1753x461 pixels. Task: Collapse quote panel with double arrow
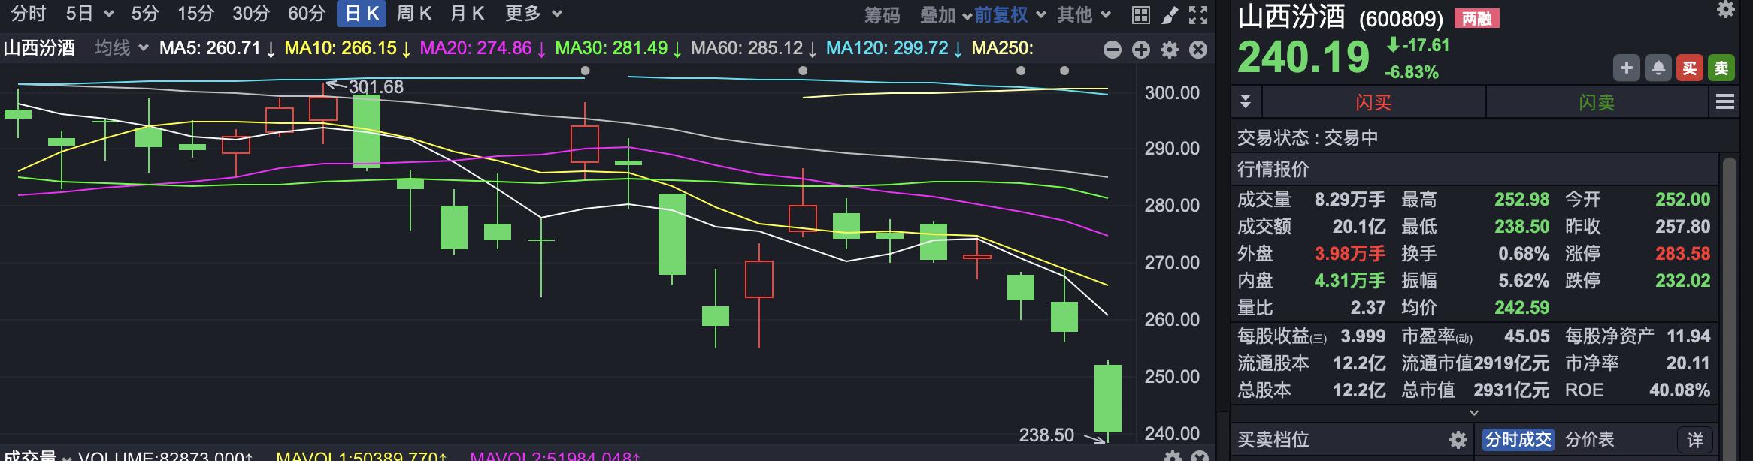click(x=1246, y=101)
